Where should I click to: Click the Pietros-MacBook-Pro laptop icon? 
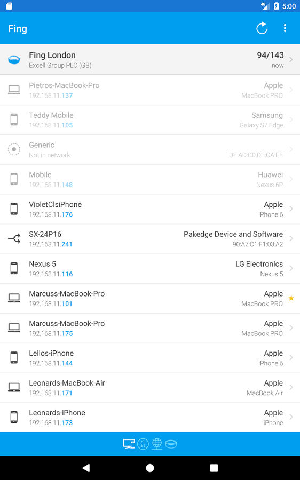[x=14, y=90]
